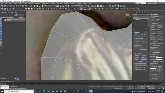Open the Create panel plus icon
165x93 pixels.
tap(134, 12)
